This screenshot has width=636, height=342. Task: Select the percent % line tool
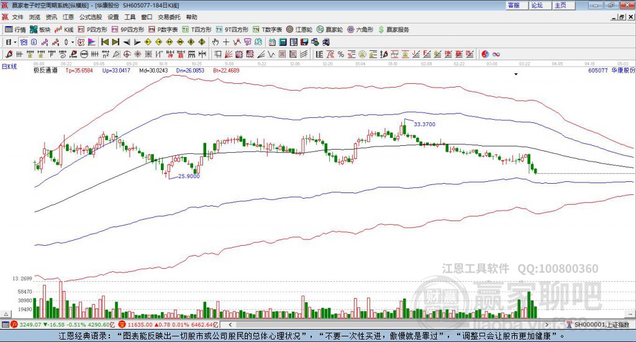click(341, 54)
